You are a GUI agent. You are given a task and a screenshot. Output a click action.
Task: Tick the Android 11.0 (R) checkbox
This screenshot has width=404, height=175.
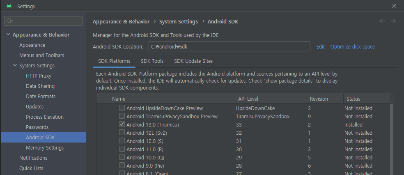[x=122, y=149]
